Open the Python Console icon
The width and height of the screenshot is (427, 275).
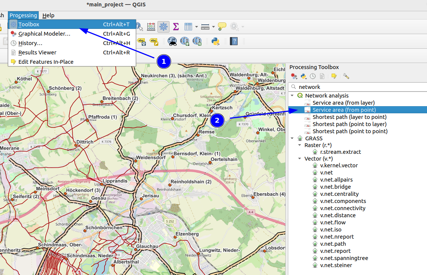[215, 41]
